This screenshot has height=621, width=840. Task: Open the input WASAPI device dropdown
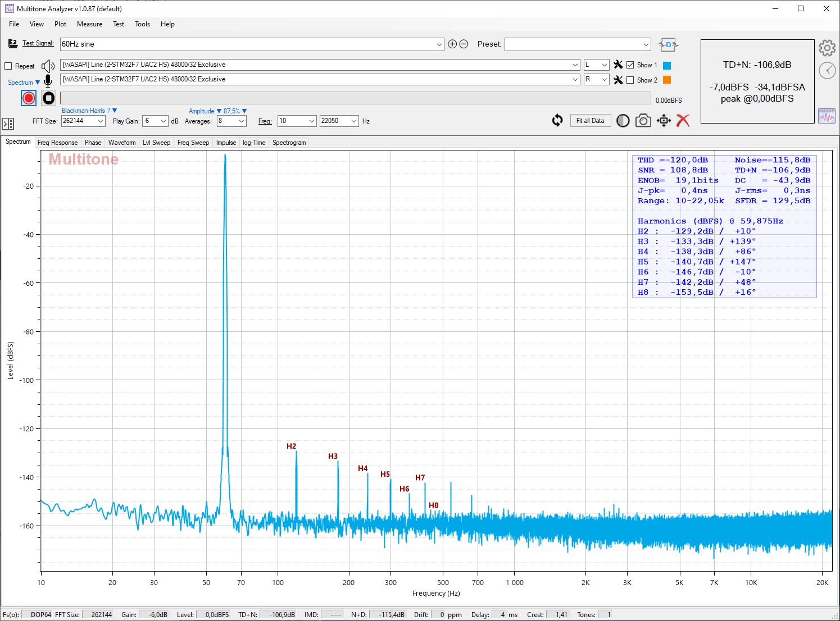pyautogui.click(x=575, y=79)
